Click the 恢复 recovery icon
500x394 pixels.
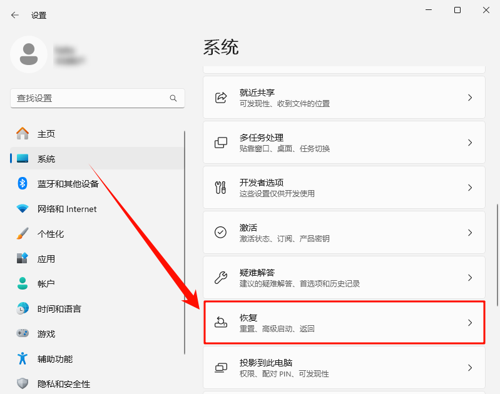tap(221, 322)
